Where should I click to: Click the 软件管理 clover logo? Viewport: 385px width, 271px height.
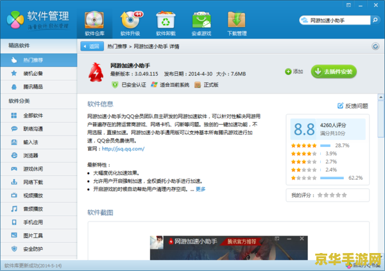click(x=15, y=20)
